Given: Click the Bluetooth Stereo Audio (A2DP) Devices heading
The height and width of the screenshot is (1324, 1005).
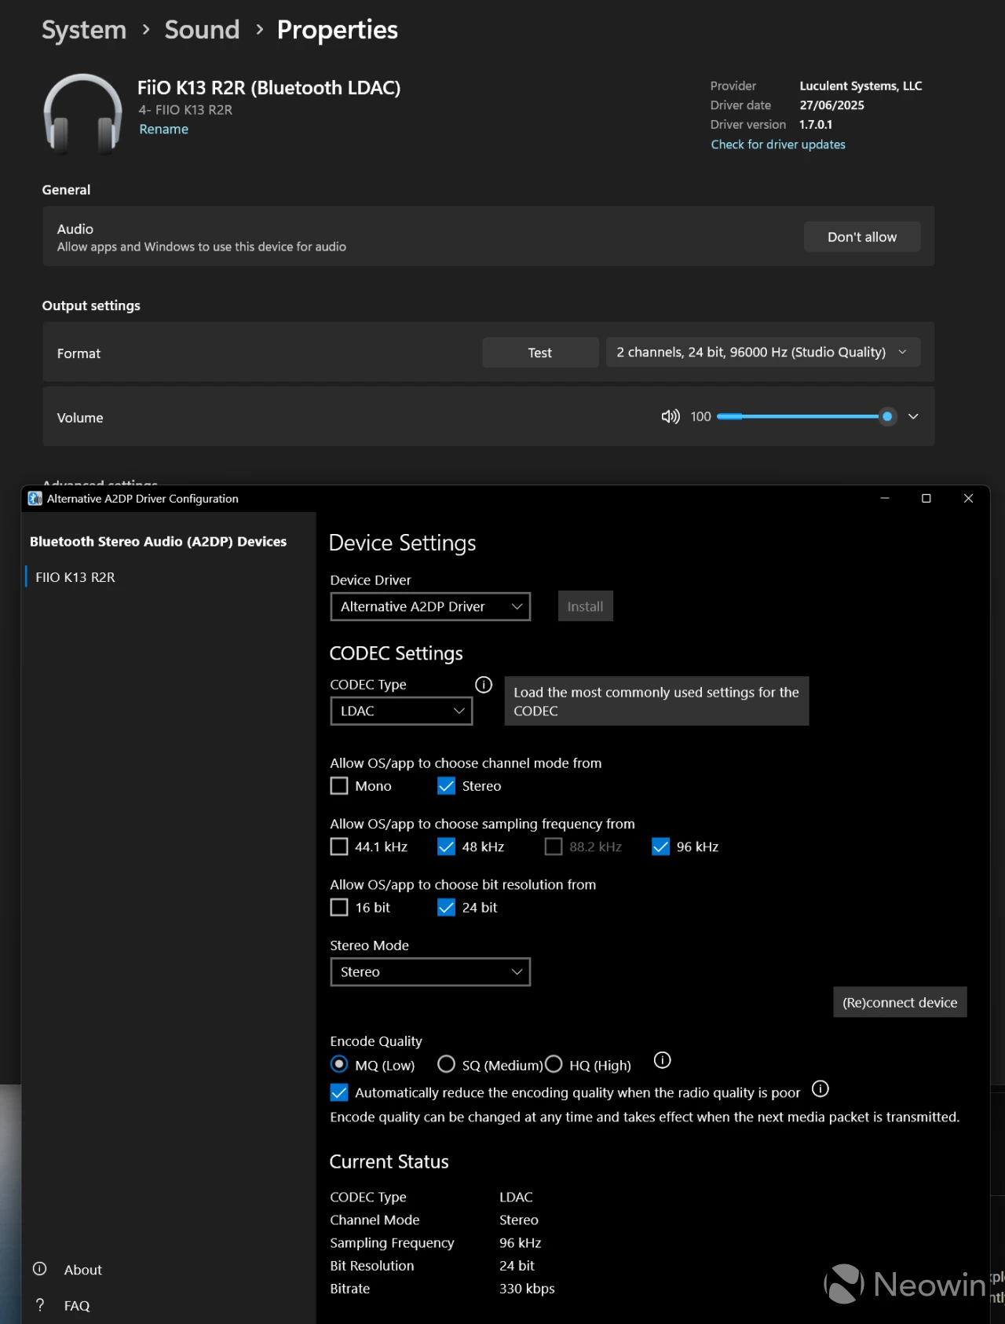Looking at the screenshot, I should coord(158,541).
